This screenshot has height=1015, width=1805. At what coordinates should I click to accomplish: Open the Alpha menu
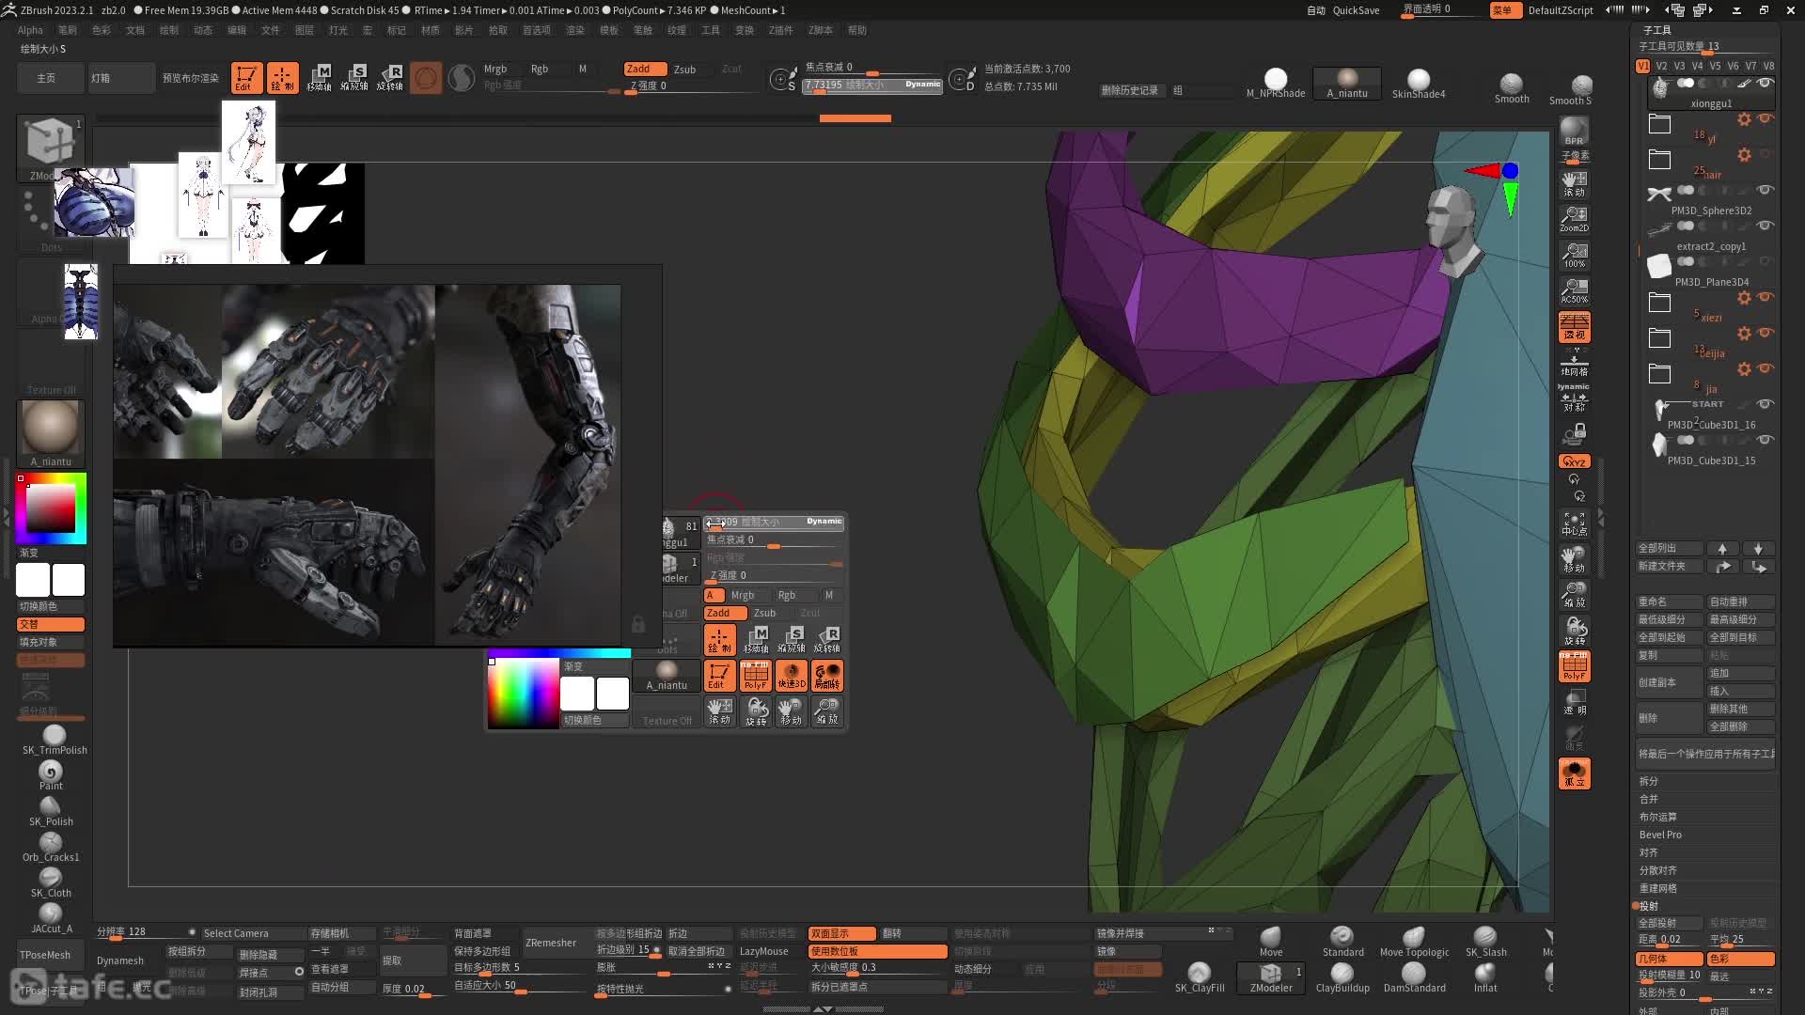(30, 30)
